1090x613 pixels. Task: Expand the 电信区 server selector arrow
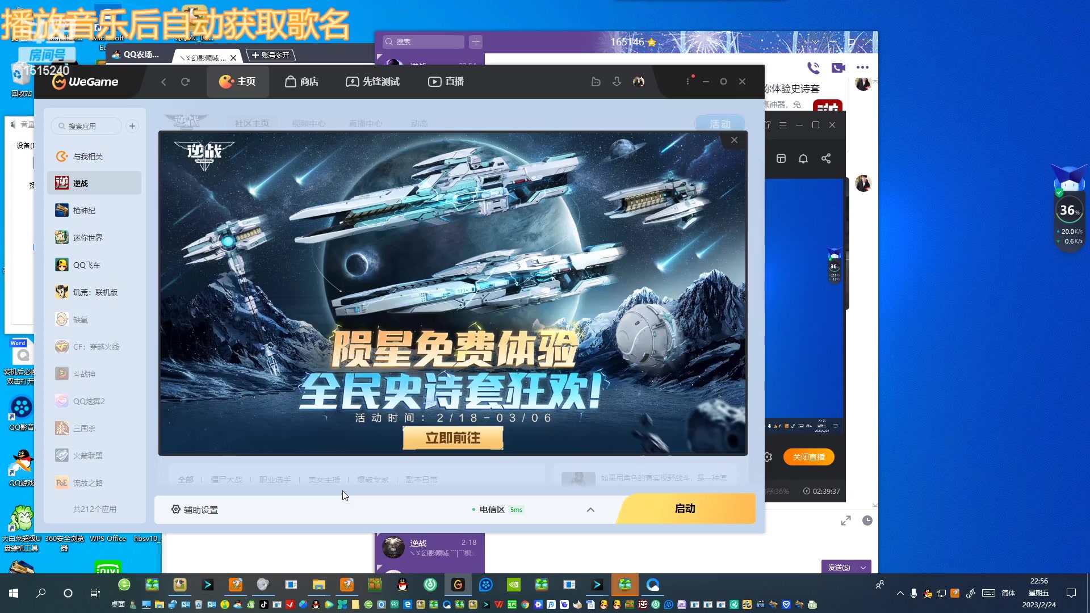590,510
